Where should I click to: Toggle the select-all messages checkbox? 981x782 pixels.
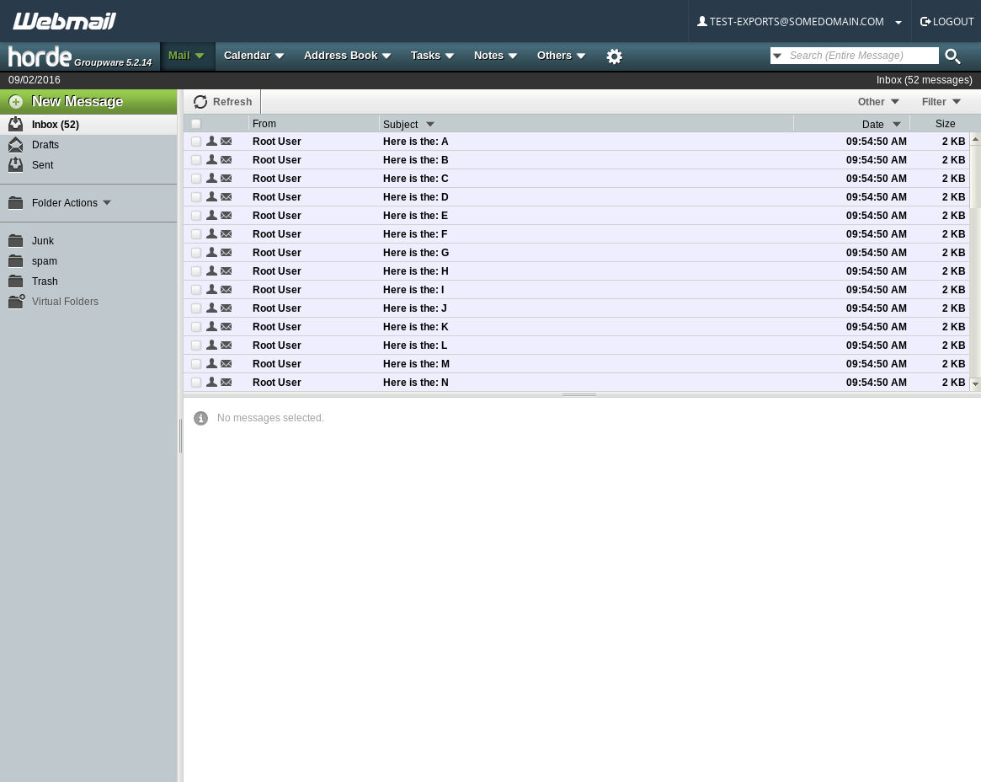[x=195, y=123]
